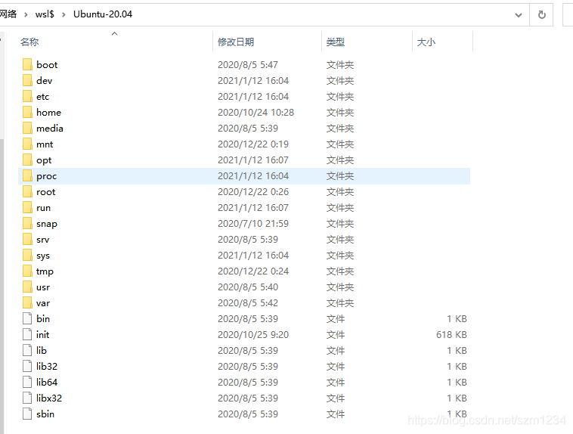Click the libx32 file icon
Screen dimensions: 573x434
pyautogui.click(x=27, y=398)
